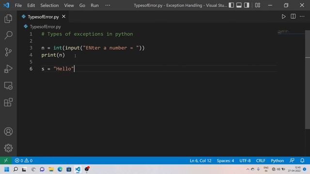
Task: Open Microsoft Store from taskbar
Action: (69, 169)
